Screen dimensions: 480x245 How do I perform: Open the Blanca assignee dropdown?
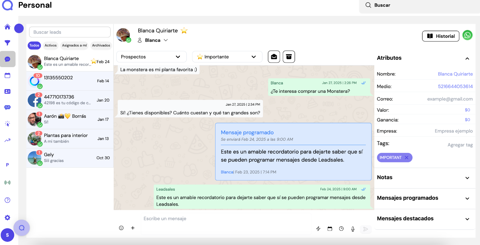pyautogui.click(x=153, y=40)
